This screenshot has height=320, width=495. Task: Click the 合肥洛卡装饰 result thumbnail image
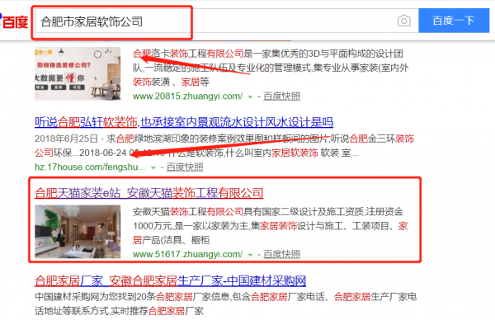[78, 73]
